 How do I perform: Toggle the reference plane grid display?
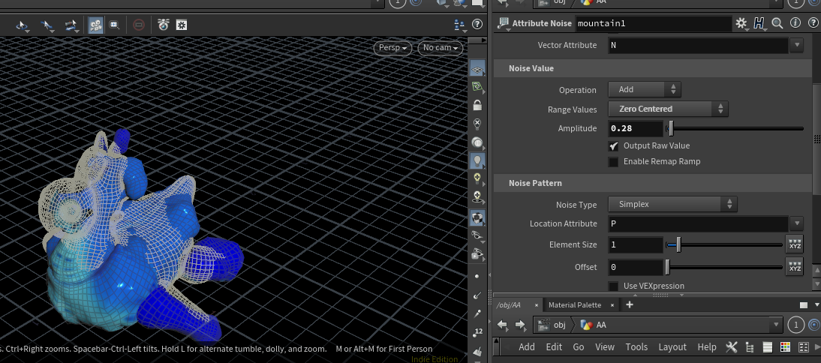(x=477, y=69)
